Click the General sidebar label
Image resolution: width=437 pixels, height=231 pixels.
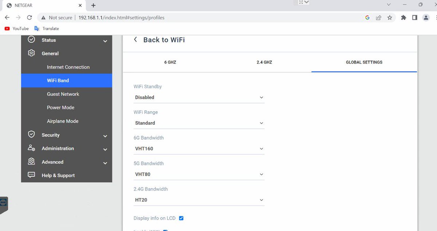click(x=50, y=53)
